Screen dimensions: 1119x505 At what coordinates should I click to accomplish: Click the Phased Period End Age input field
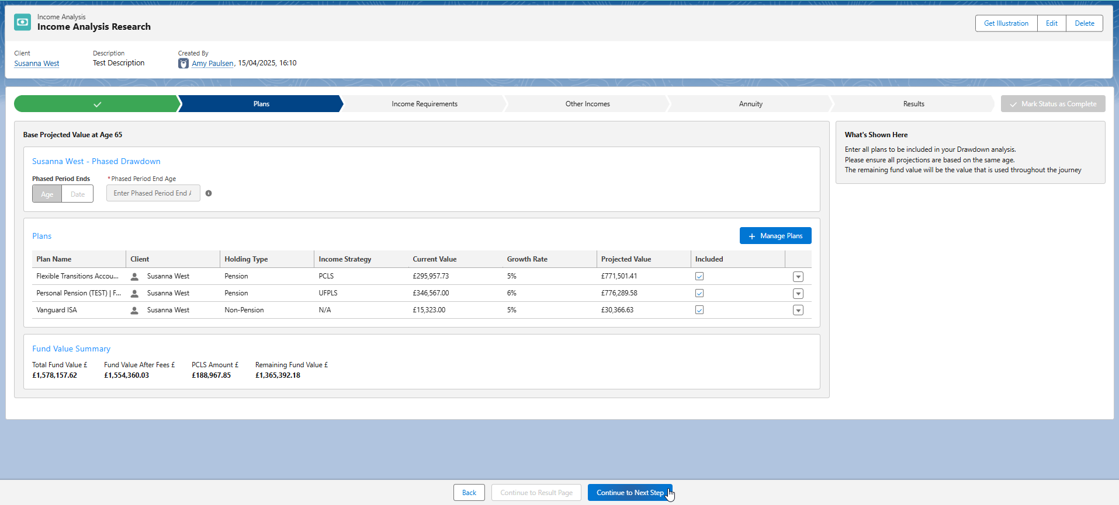(153, 193)
